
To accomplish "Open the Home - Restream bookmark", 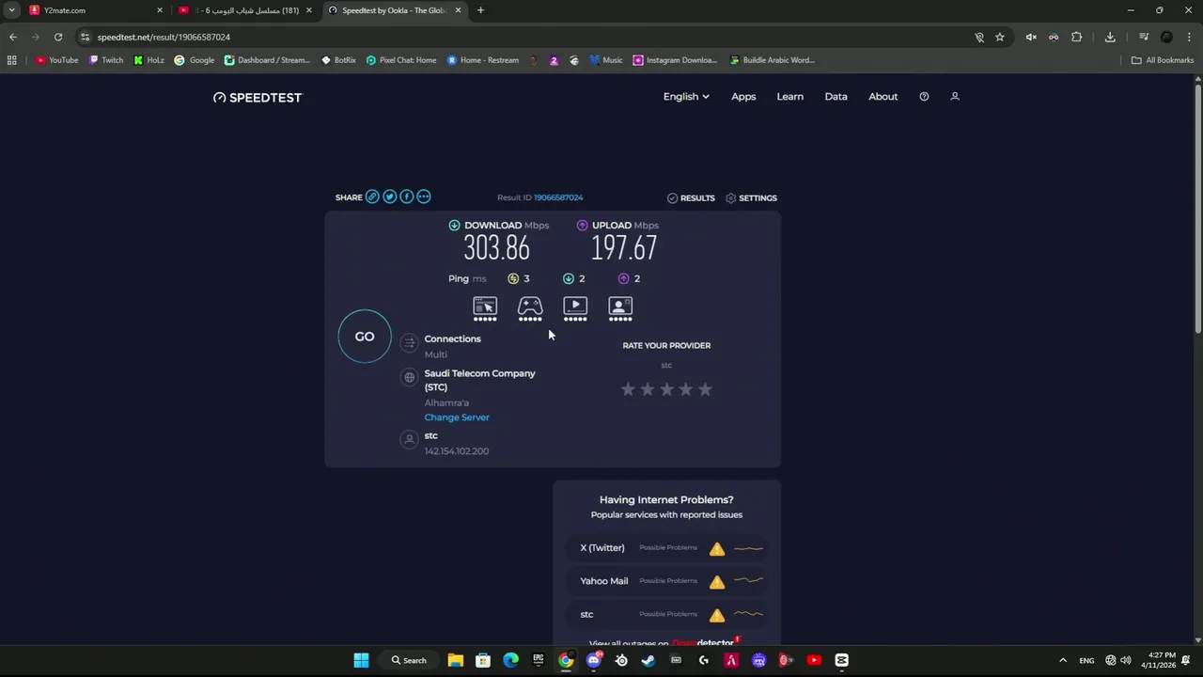I will click(x=483, y=60).
